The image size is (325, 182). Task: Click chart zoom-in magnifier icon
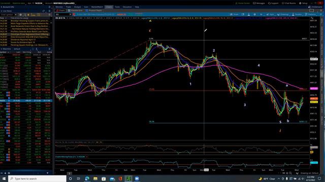tap(290, 173)
